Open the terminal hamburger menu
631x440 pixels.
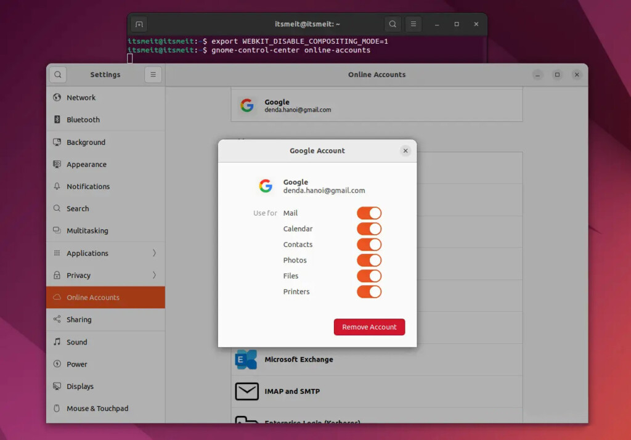tap(413, 24)
